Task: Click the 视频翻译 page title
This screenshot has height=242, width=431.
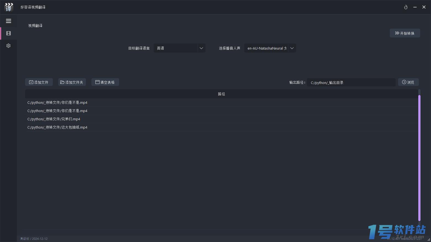Action: pyautogui.click(x=35, y=26)
